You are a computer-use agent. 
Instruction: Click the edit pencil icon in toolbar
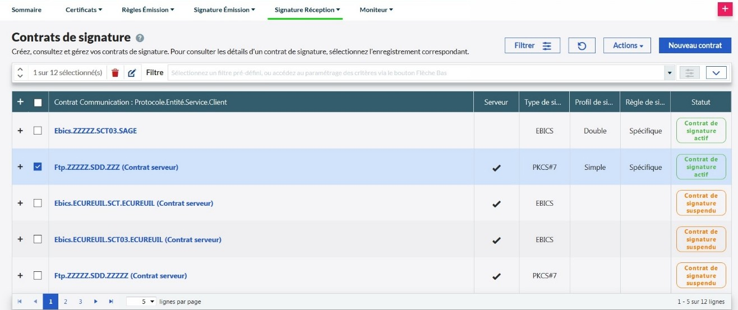tap(132, 73)
